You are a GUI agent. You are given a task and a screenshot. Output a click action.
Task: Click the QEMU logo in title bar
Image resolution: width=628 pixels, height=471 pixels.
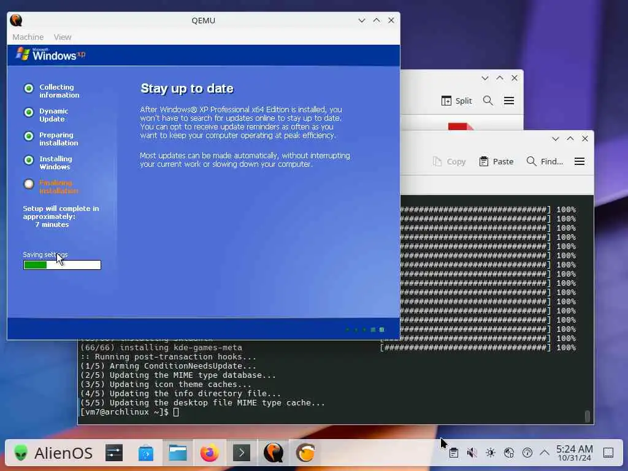click(16, 20)
